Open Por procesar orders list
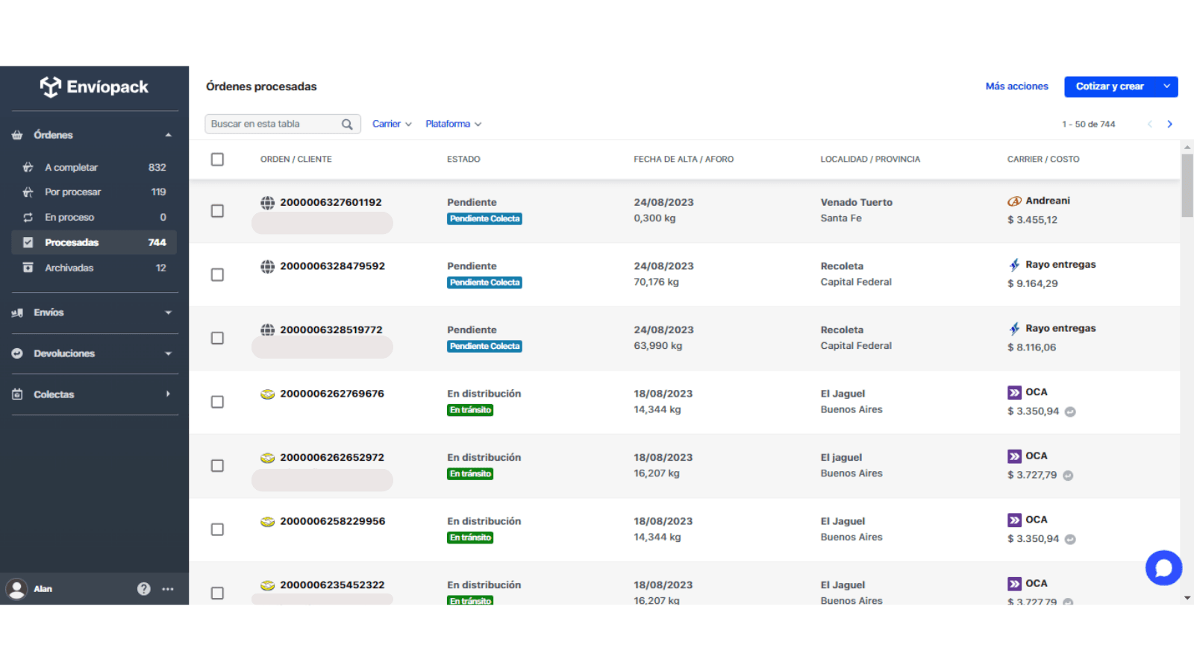This screenshot has width=1194, height=671. (72, 192)
